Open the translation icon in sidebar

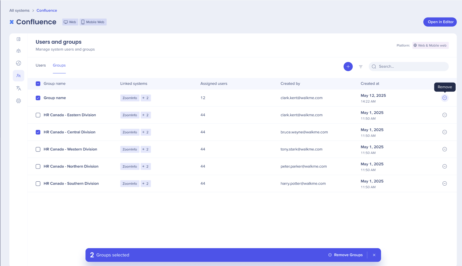tap(18, 88)
